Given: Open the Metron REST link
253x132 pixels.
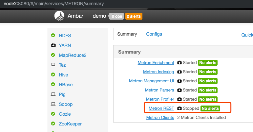Looking at the screenshot, I should (x=161, y=108).
